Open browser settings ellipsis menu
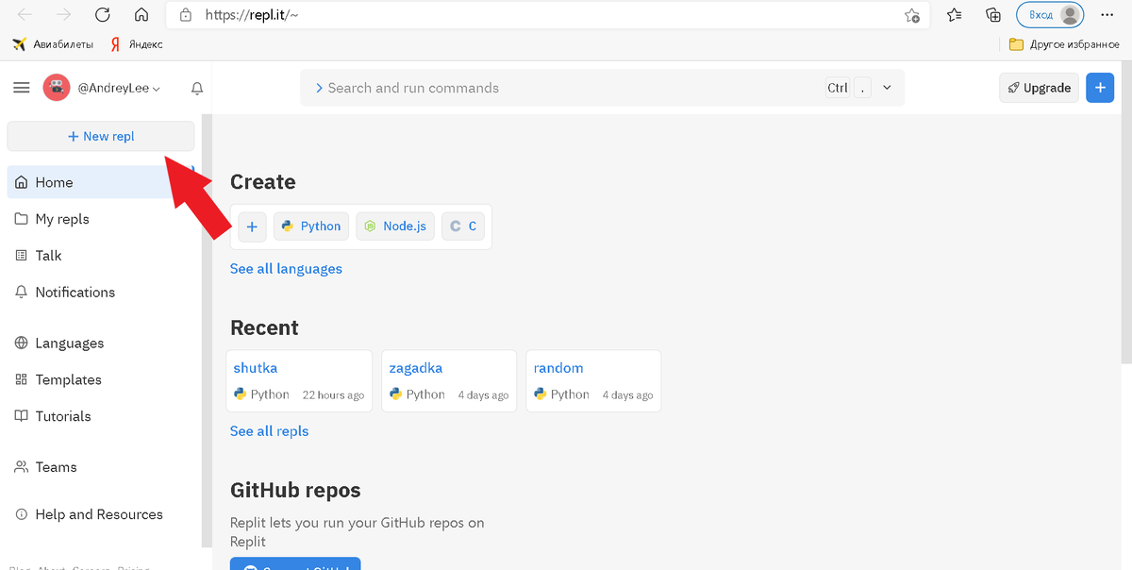Image resolution: width=1132 pixels, height=570 pixels. (1107, 15)
